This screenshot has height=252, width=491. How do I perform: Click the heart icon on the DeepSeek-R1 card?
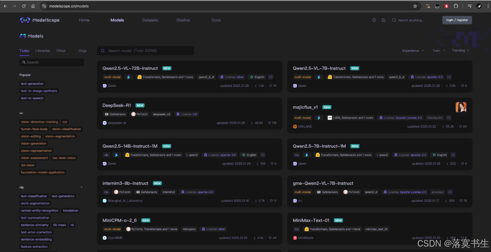(x=269, y=123)
